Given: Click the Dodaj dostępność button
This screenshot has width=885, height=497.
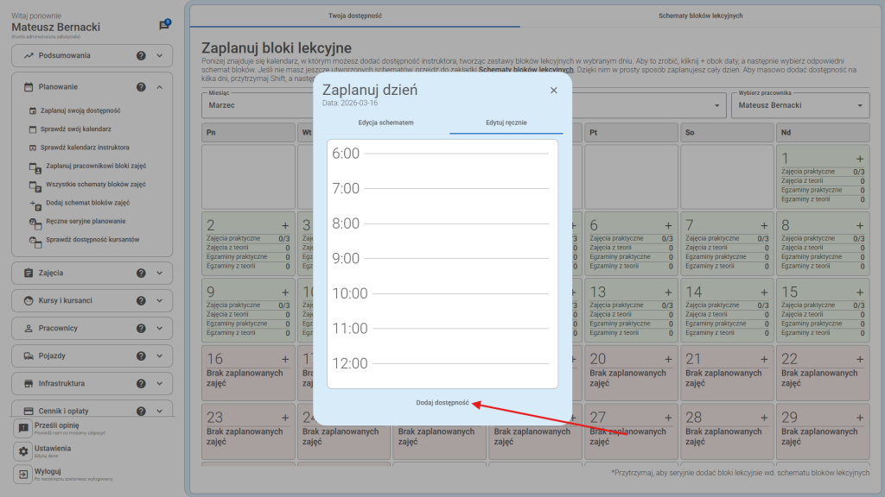Looking at the screenshot, I should [x=442, y=402].
